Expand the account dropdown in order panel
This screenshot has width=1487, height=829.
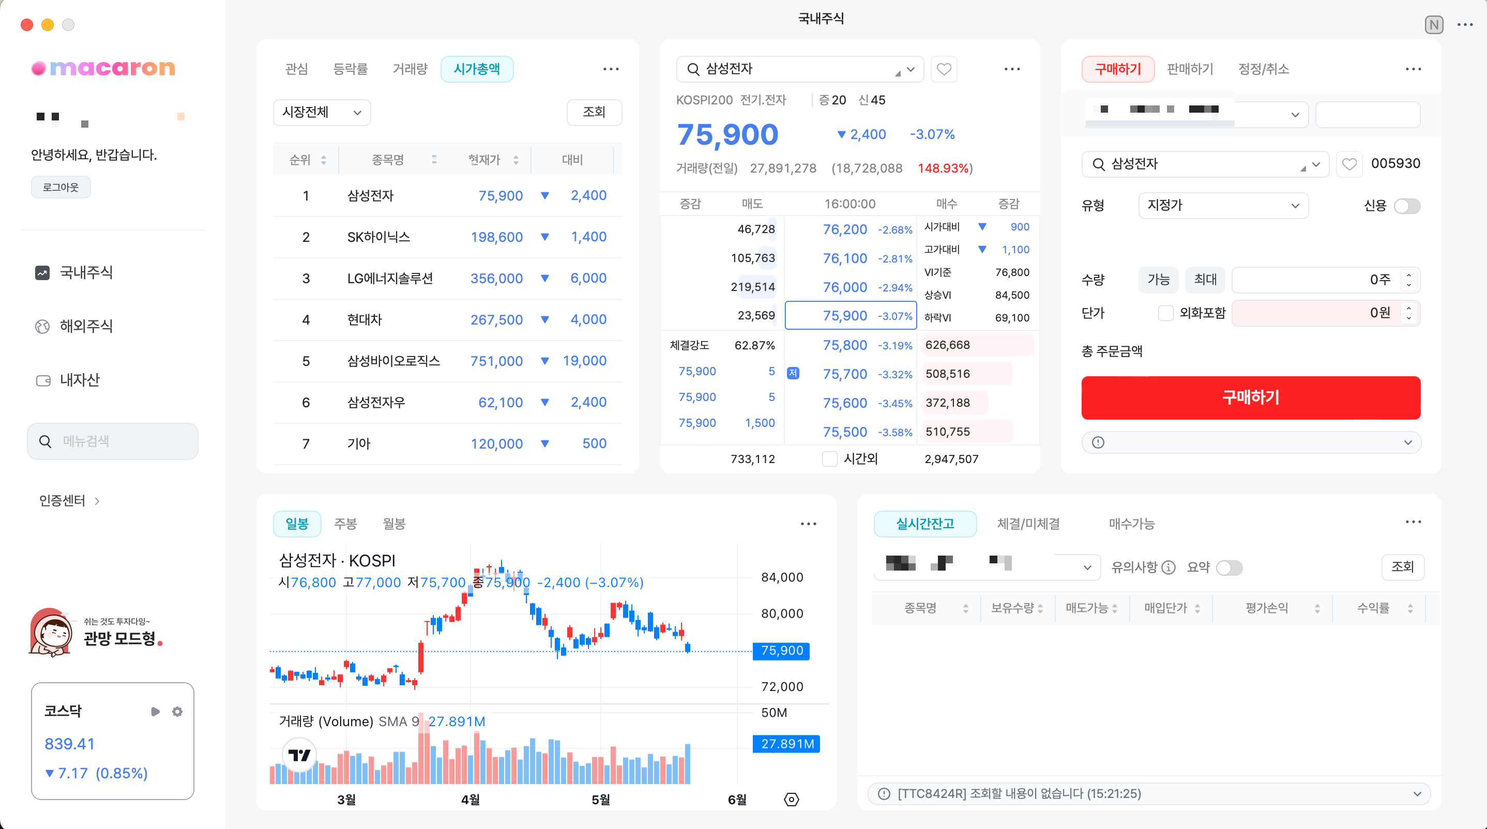[1295, 115]
